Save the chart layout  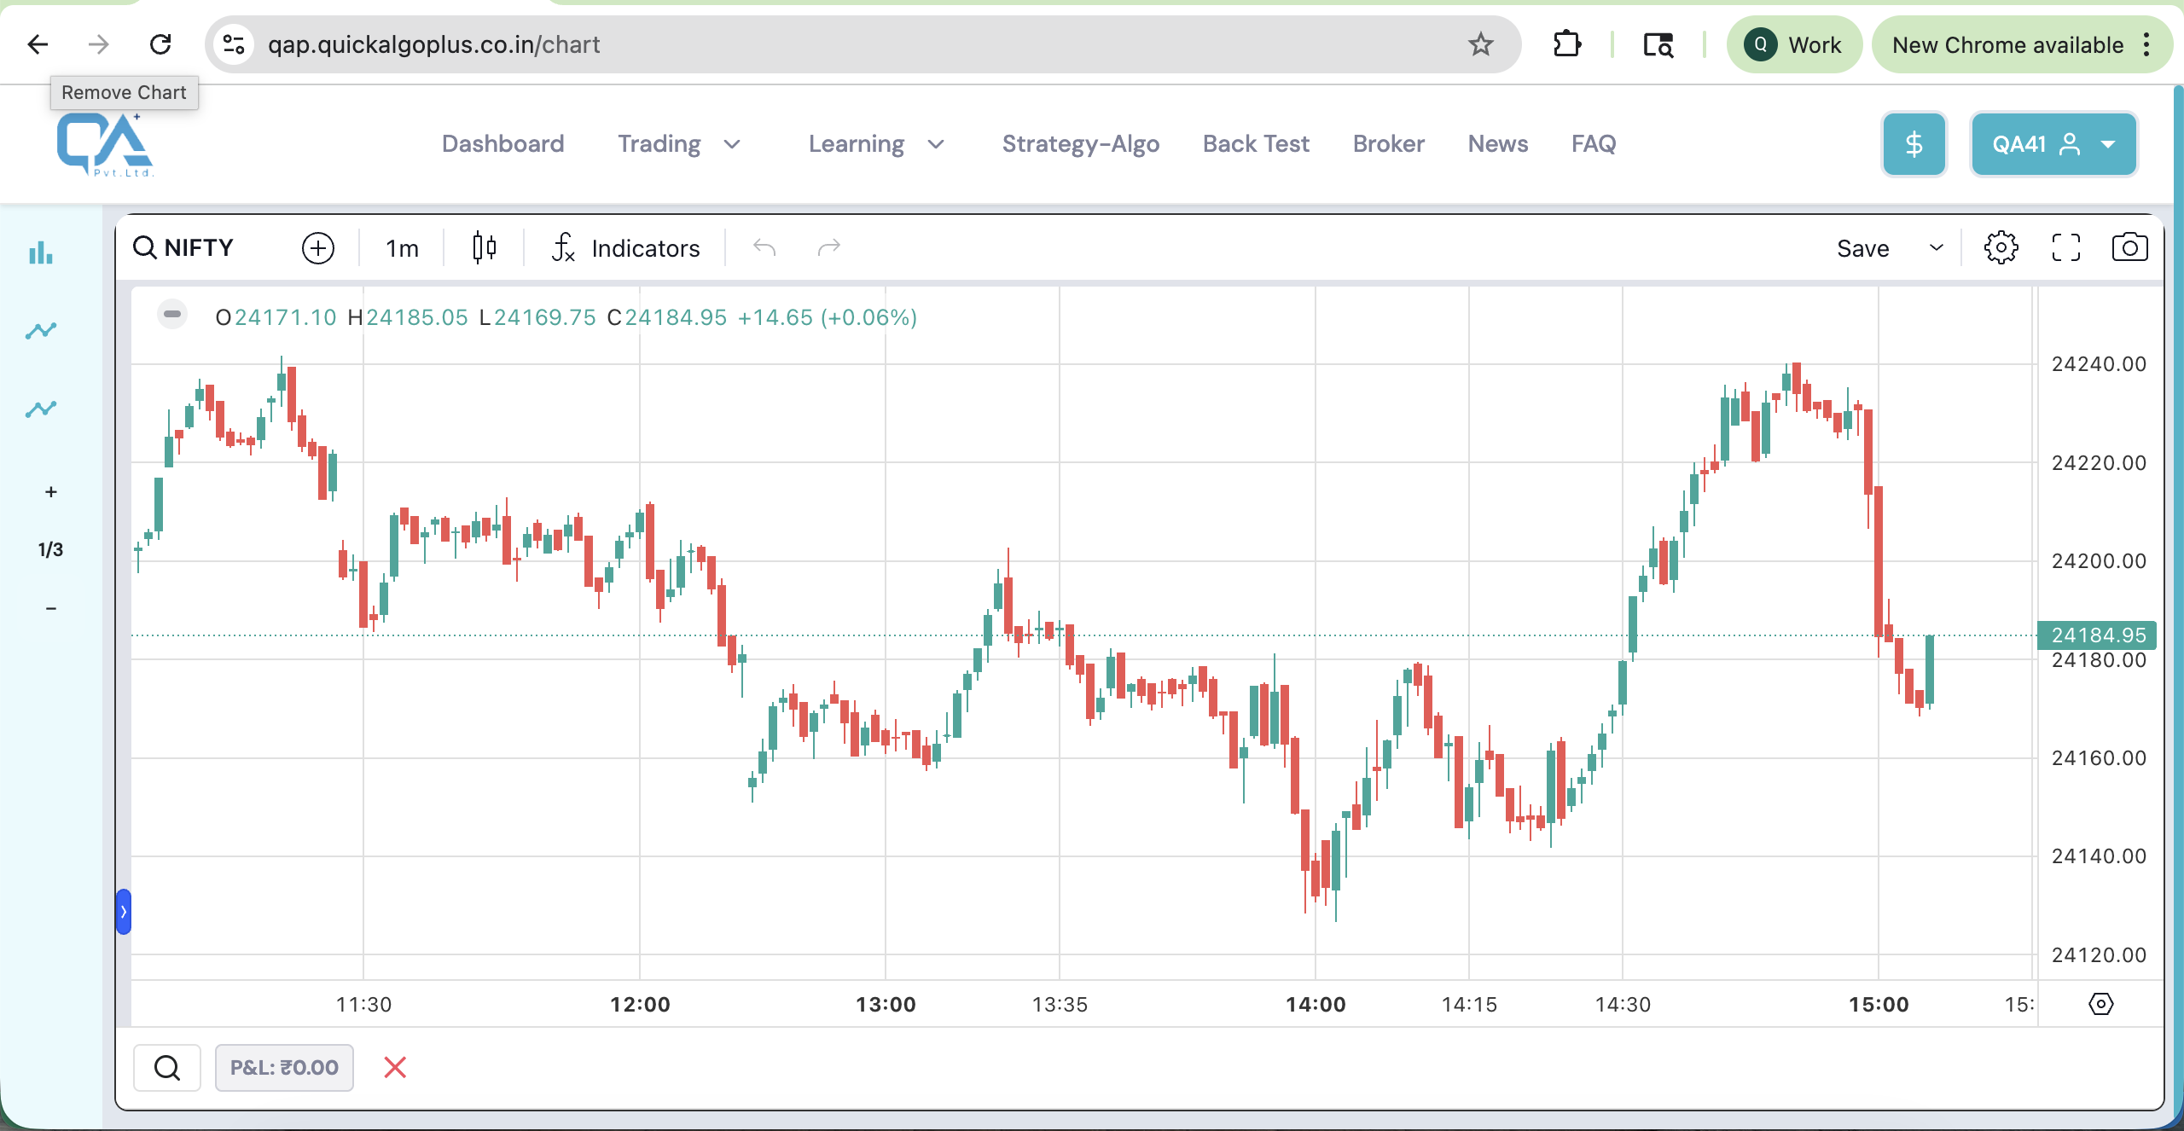point(1862,248)
